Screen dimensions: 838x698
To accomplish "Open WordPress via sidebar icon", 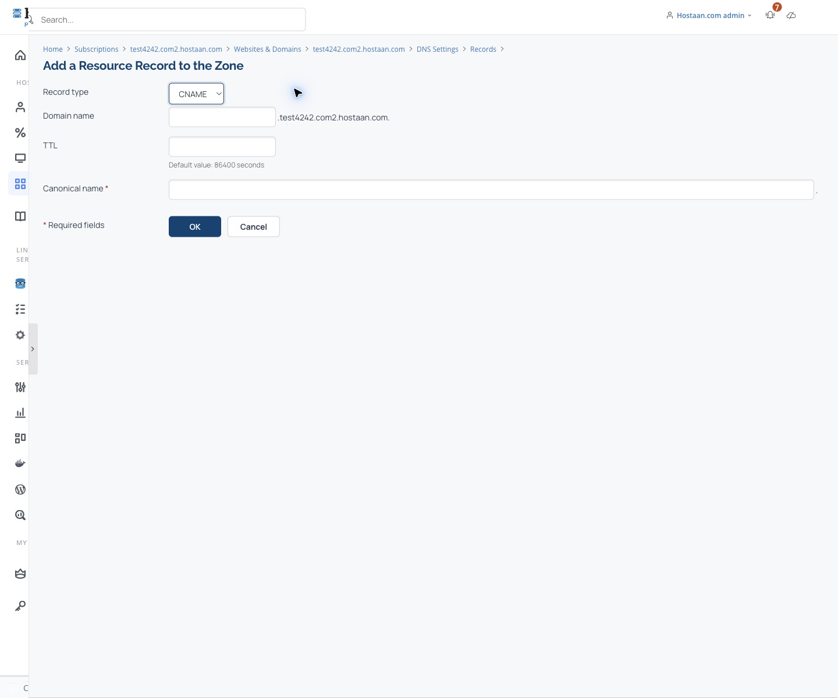I will (x=20, y=489).
